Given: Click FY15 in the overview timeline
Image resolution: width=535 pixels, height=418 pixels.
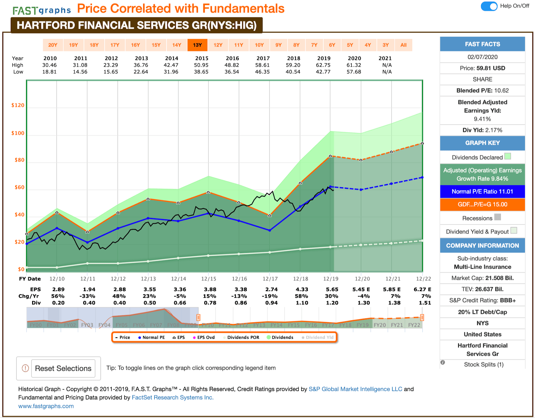Looking at the screenshot, I should click(294, 325).
